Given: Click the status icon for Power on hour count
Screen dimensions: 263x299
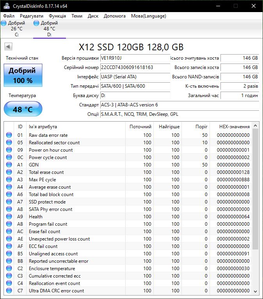Looking at the screenshot, I should (9, 150).
